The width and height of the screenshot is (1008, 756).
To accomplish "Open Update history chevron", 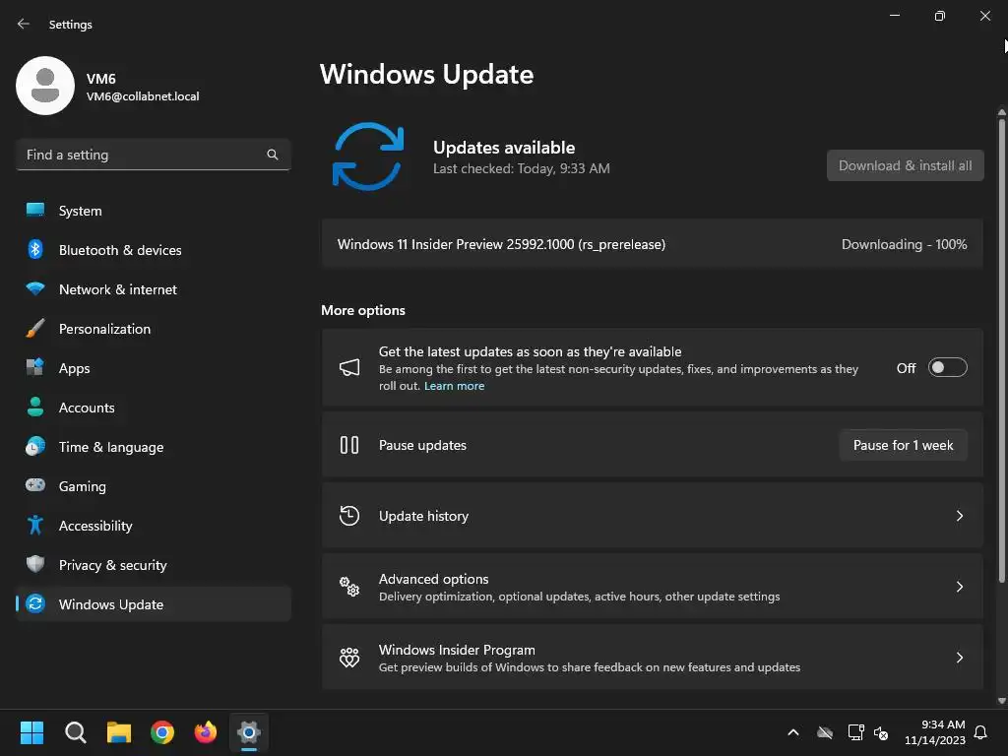I will [x=959, y=516].
